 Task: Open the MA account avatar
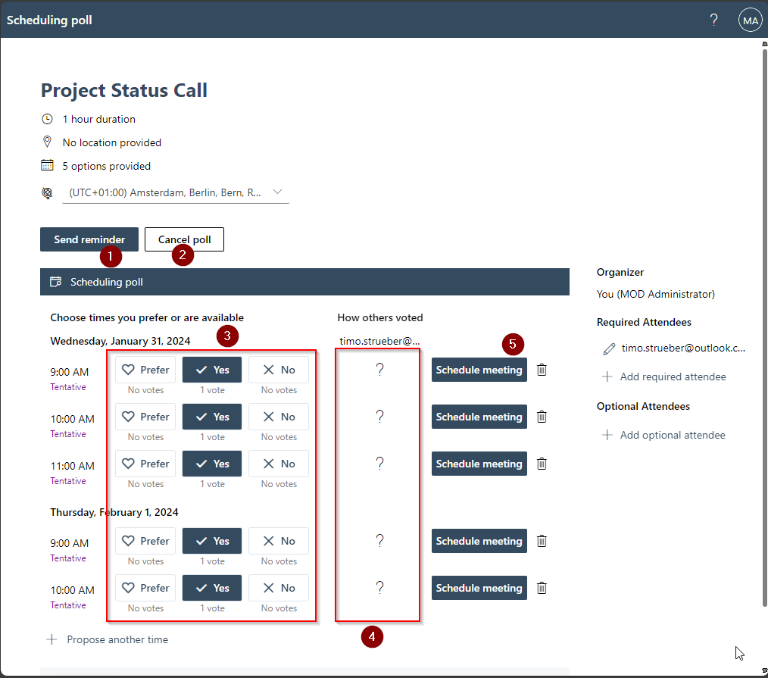pyautogui.click(x=750, y=20)
